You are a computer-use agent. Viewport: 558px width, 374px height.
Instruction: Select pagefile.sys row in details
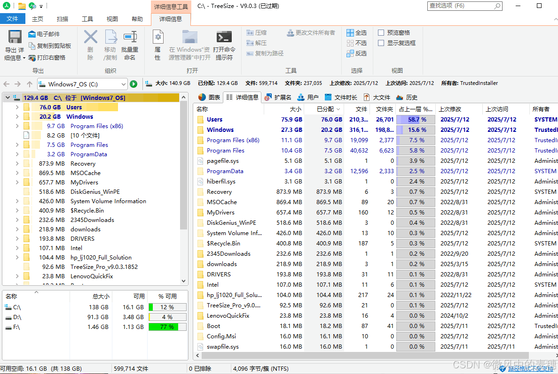click(376, 161)
